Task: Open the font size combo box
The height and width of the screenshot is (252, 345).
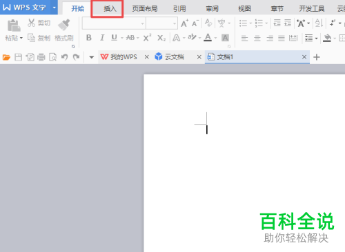Action: (161, 23)
